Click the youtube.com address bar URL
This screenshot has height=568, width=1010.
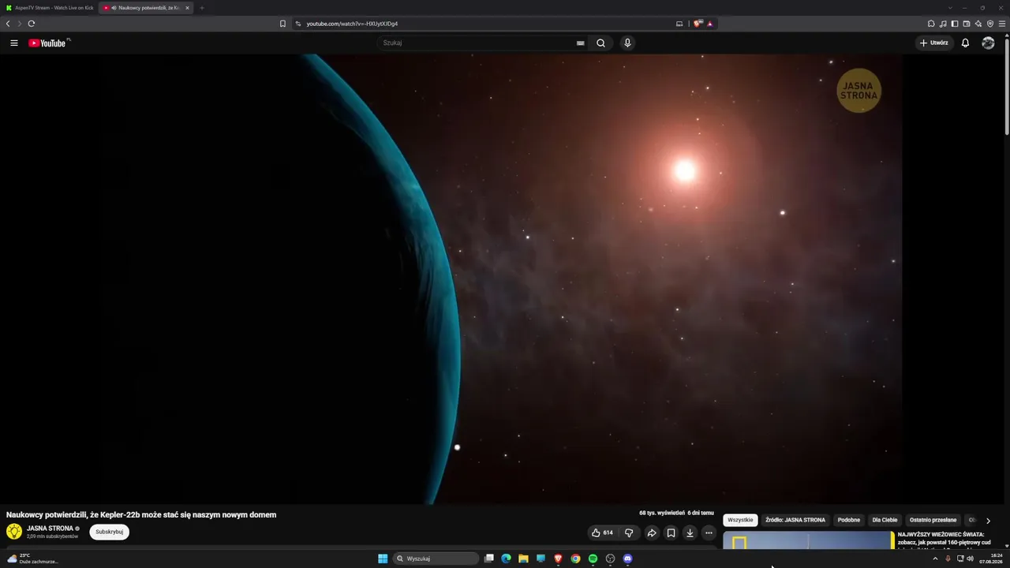[x=352, y=24]
